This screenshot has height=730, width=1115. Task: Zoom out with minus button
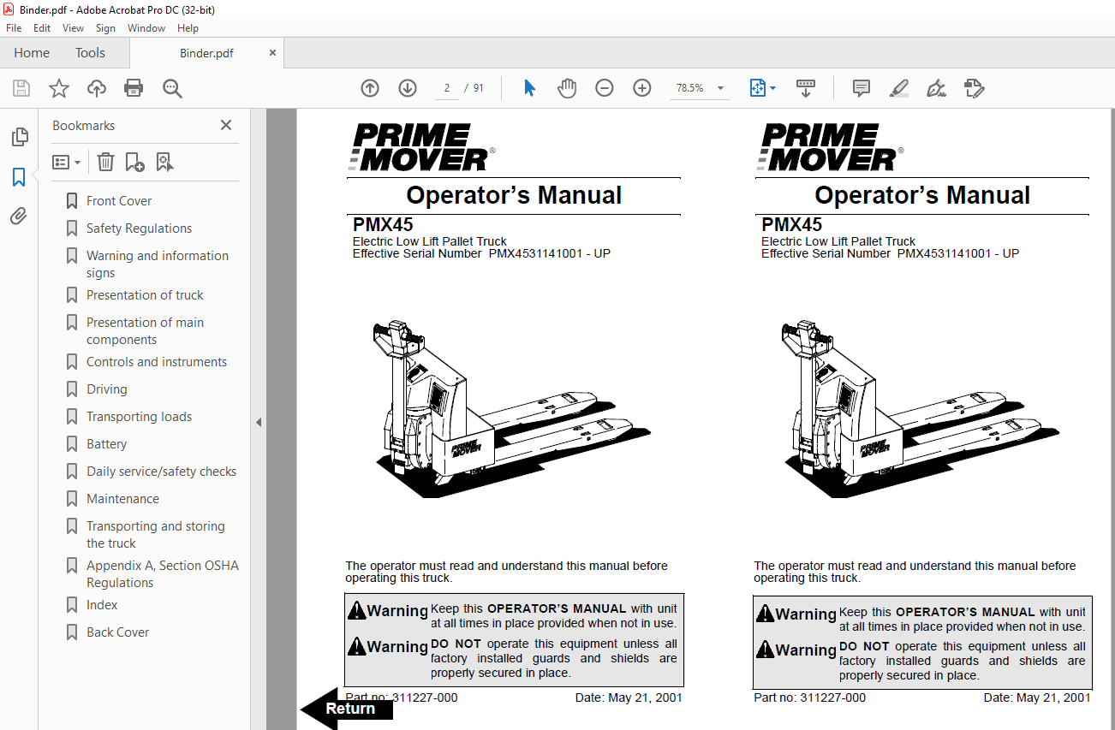605,88
